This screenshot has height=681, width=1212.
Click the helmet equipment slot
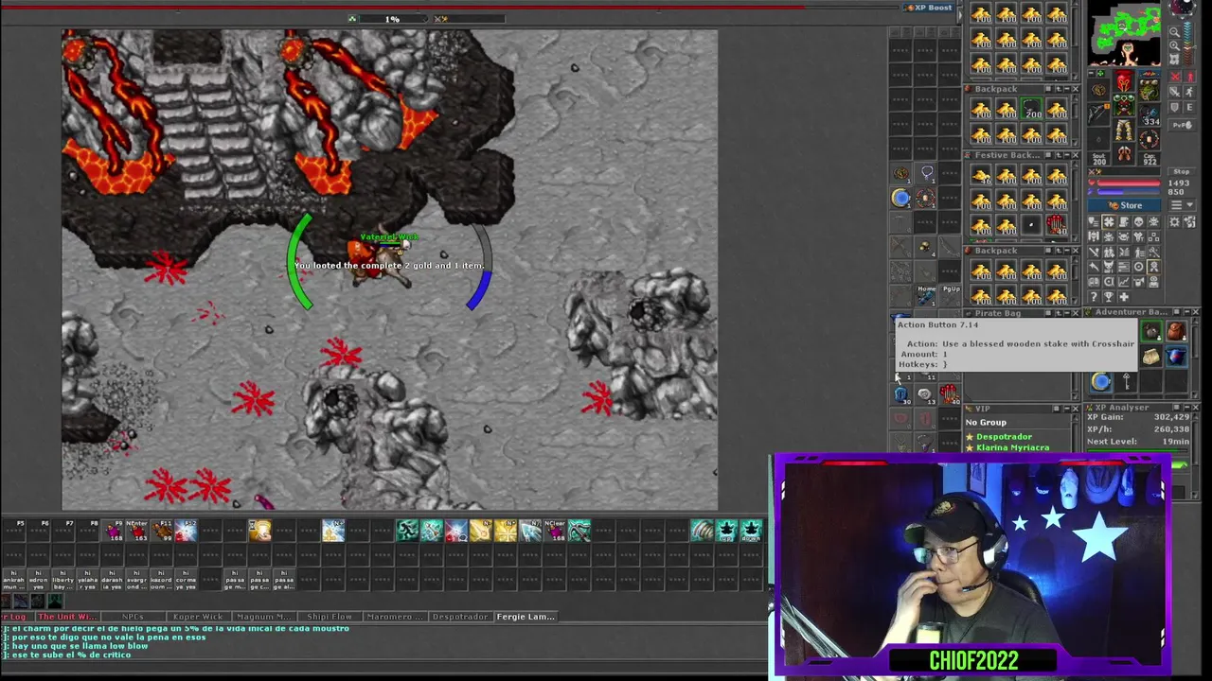[1124, 80]
